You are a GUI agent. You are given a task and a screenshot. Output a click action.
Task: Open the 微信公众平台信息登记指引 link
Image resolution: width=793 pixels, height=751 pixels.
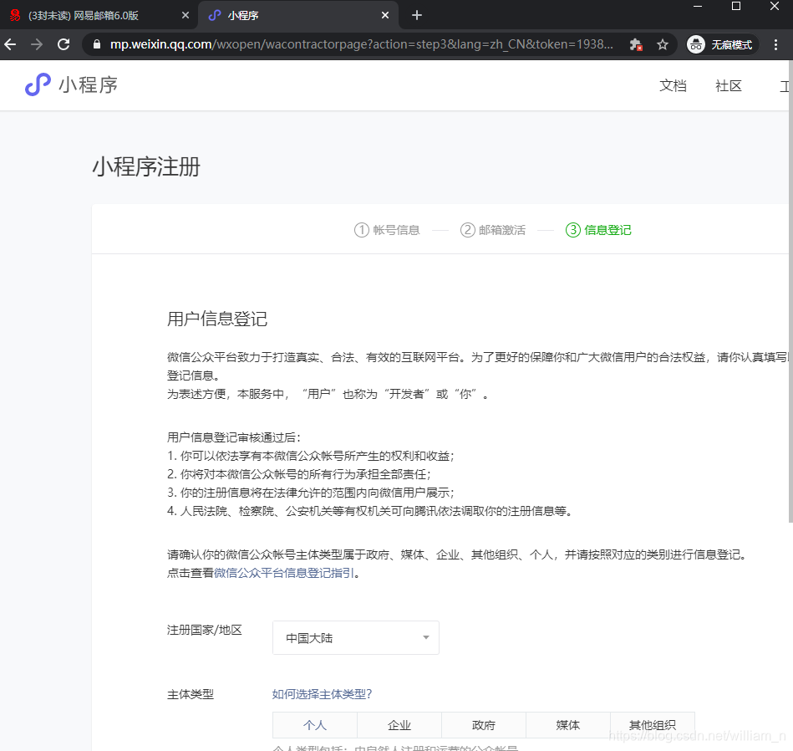coord(284,573)
